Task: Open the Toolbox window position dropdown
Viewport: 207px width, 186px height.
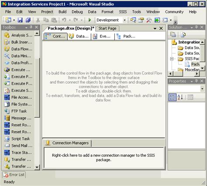Action: (26, 27)
